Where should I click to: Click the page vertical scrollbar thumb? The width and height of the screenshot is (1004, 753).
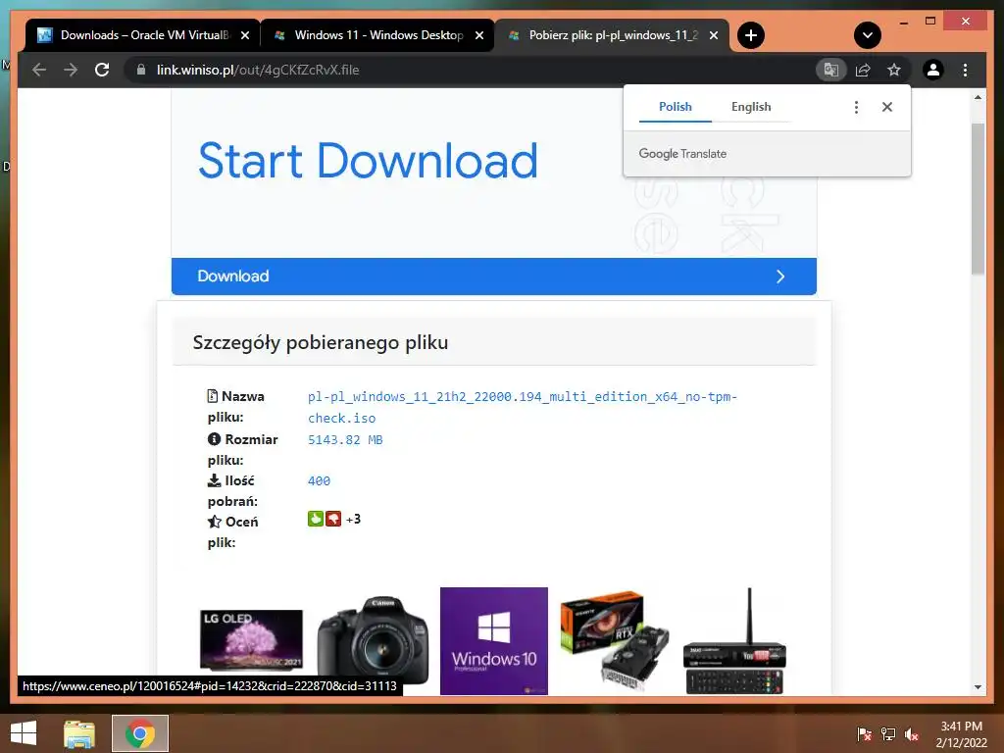pos(978,198)
